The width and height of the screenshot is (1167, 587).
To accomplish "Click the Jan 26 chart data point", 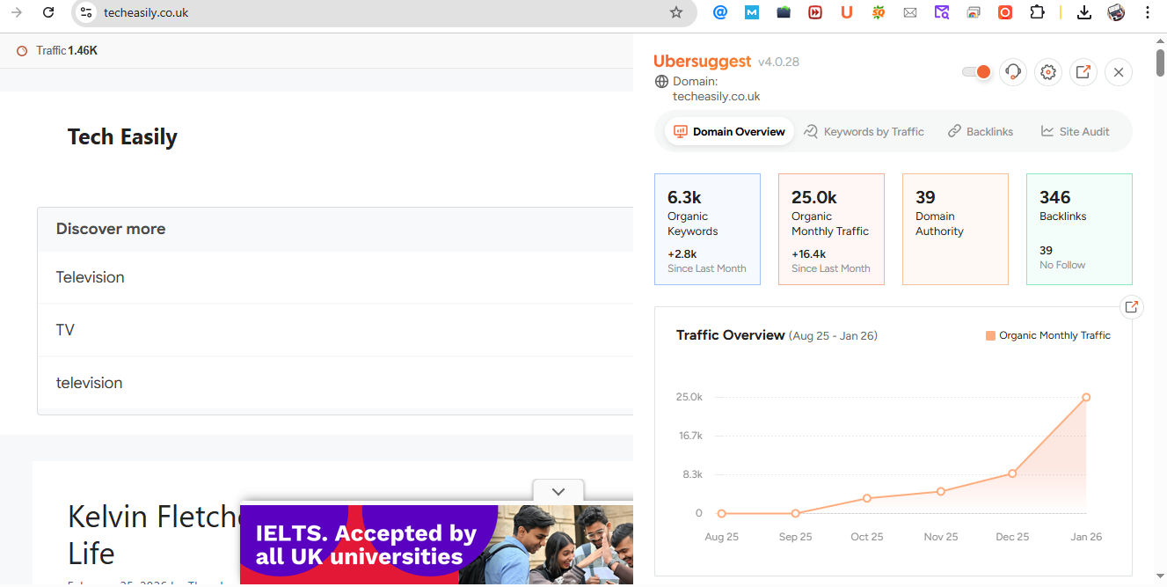I will point(1086,398).
